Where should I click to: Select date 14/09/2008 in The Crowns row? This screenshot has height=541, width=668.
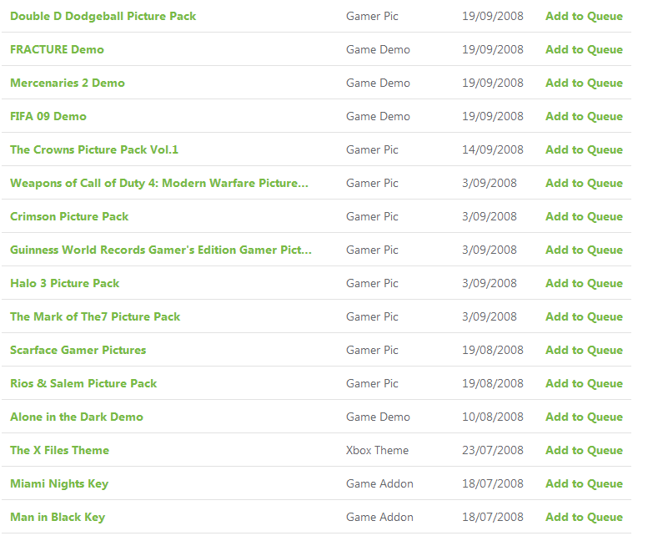tap(493, 149)
